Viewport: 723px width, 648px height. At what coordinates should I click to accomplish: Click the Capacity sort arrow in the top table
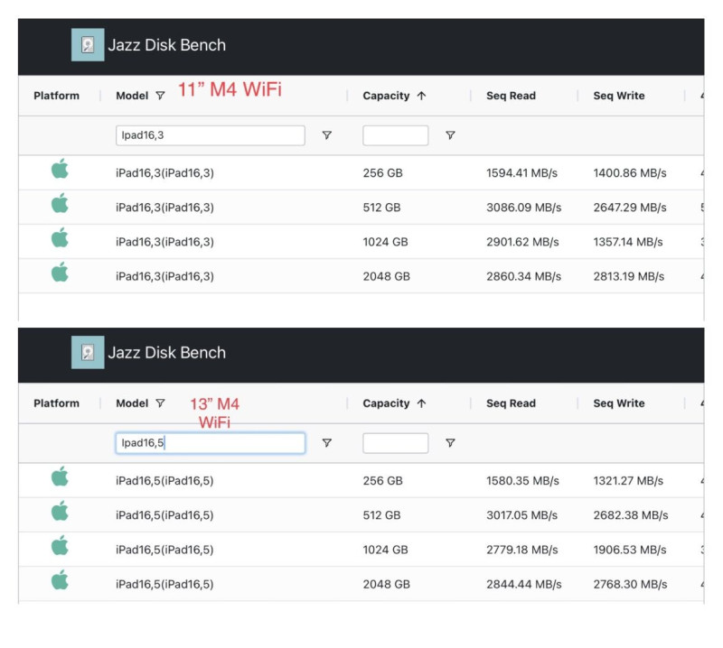[x=421, y=96]
